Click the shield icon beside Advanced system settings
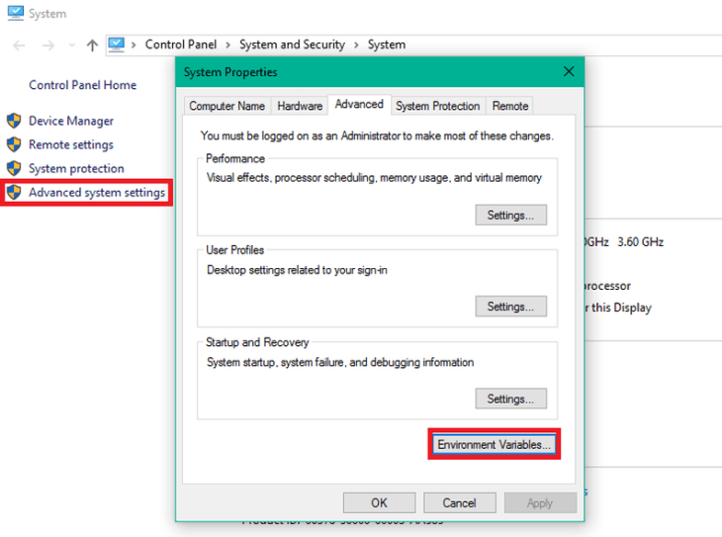This screenshot has width=722, height=537. point(14,193)
